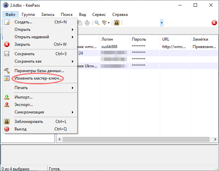Click the horizontal scrollbar right arrow
Image resolution: width=219 pixels, height=171 pixels.
pos(215,140)
